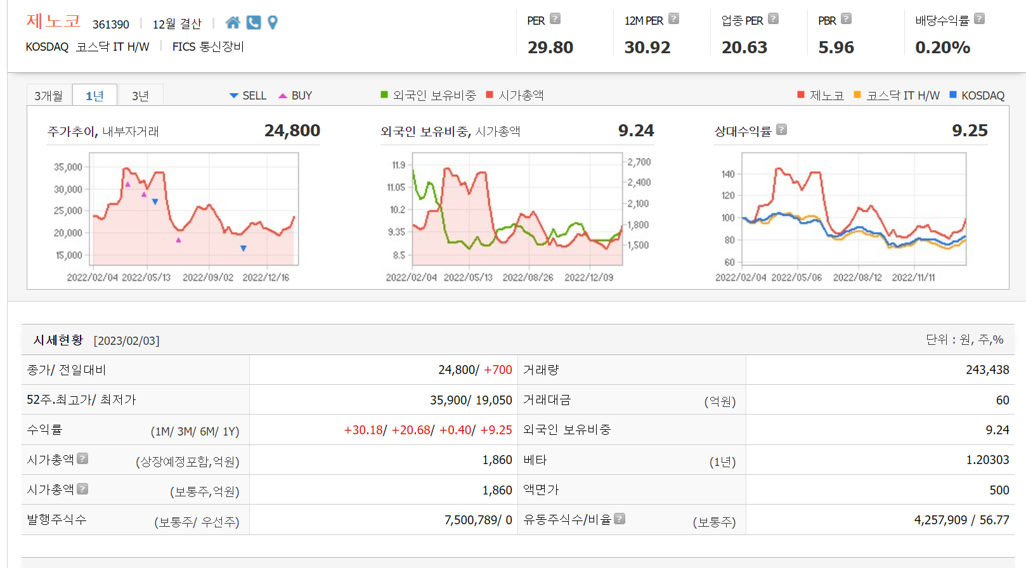The height and width of the screenshot is (568, 1026).
Task: Click FICS 통신장비 classification text
Action: pos(208,47)
